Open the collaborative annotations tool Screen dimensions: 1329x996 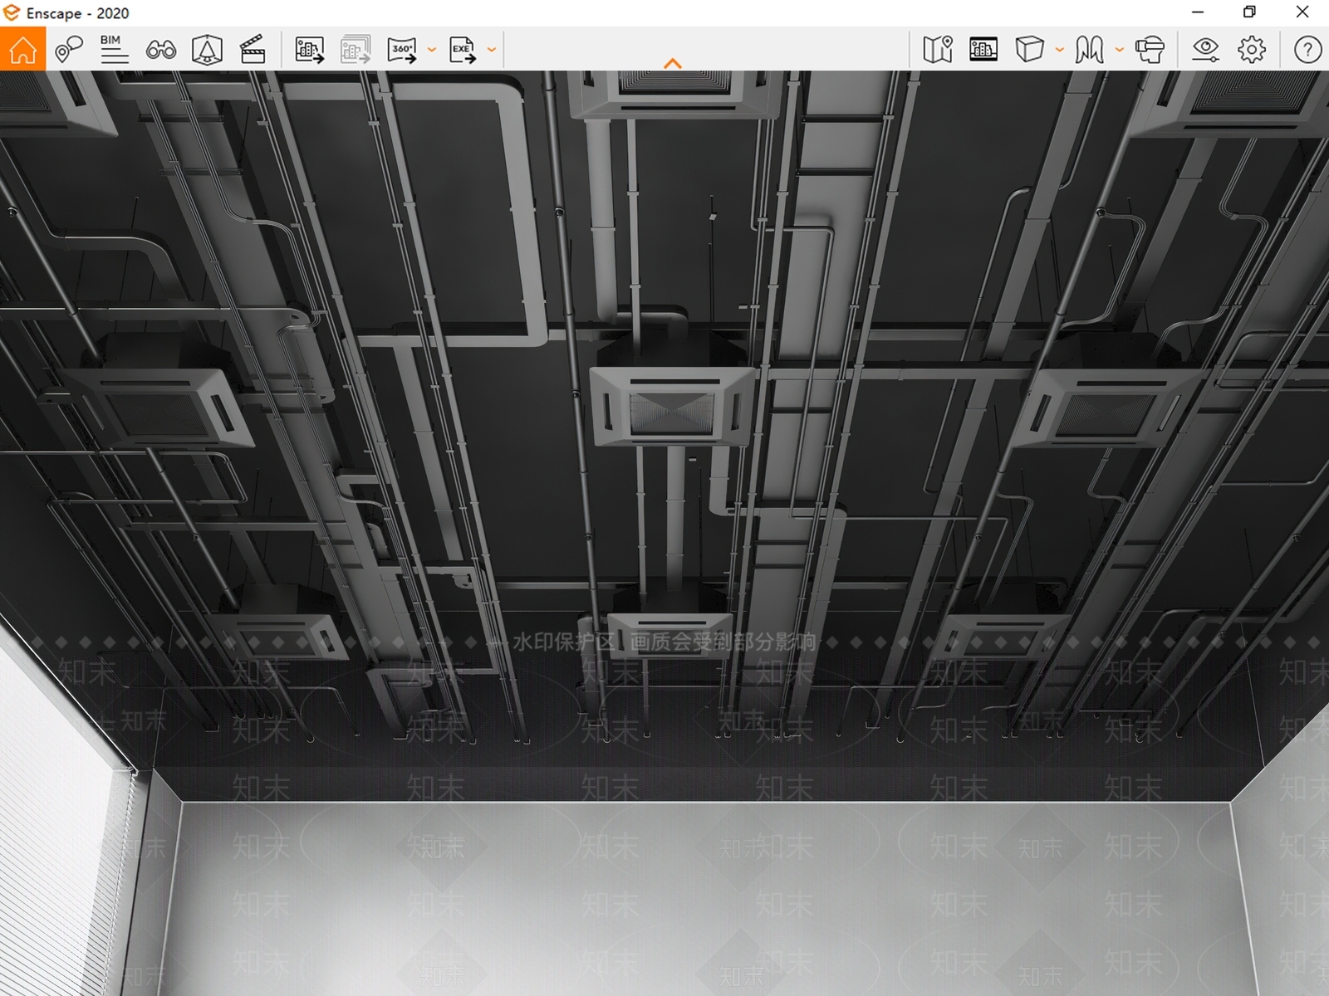click(x=69, y=49)
